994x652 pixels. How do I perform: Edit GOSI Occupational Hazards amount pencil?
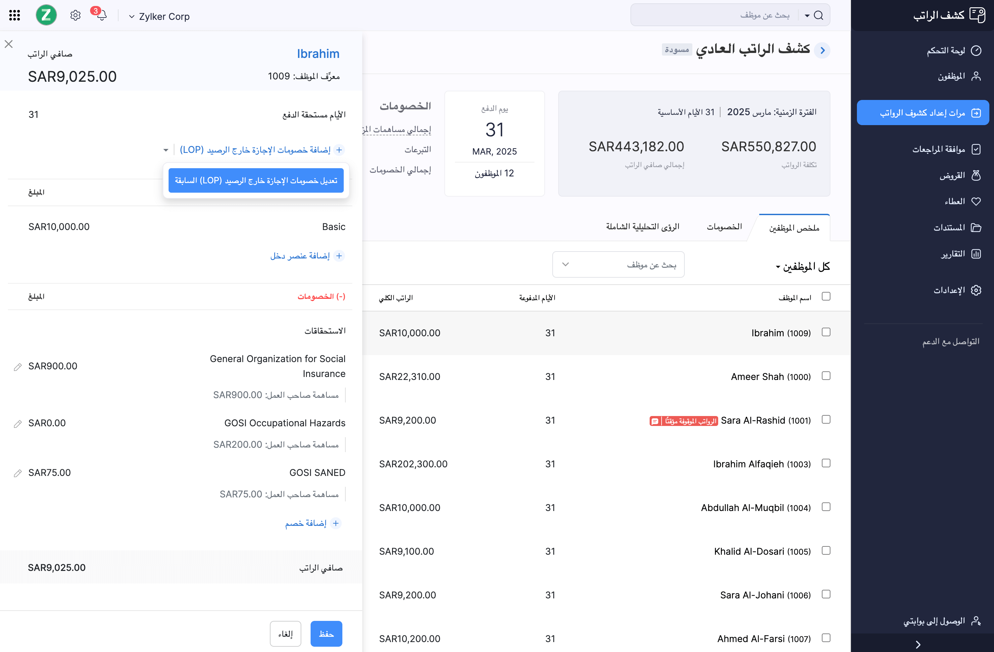pos(18,424)
